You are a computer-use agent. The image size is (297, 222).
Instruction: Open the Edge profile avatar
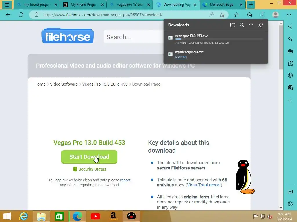pos(276,15)
